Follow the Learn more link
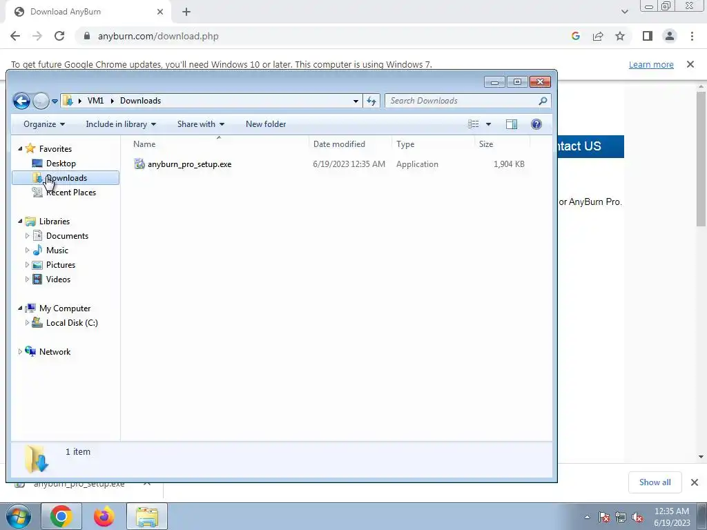Viewport: 707px width, 530px height. [x=651, y=64]
